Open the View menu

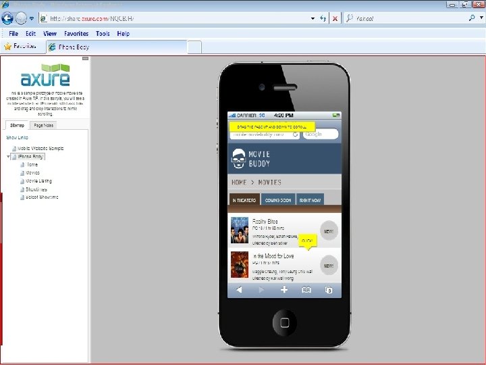coord(50,34)
